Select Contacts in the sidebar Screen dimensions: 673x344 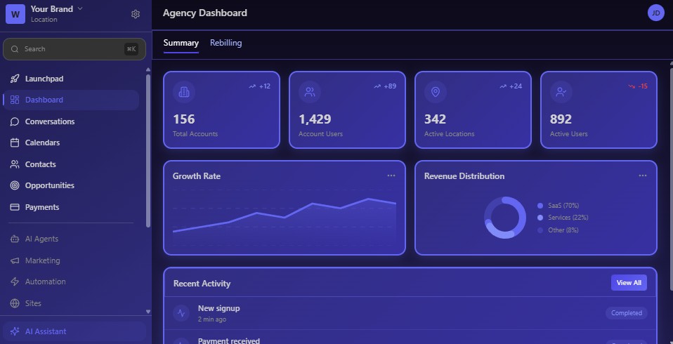[x=71, y=164]
